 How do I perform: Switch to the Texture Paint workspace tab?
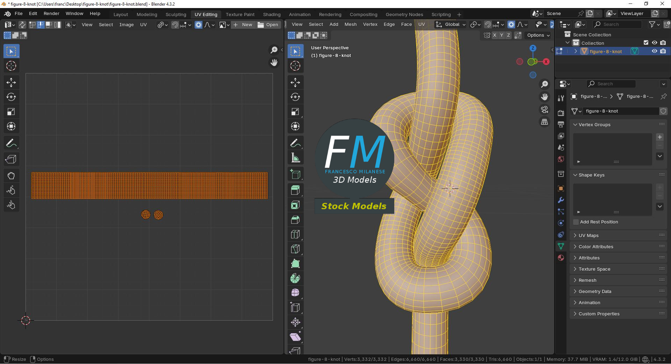tap(240, 14)
